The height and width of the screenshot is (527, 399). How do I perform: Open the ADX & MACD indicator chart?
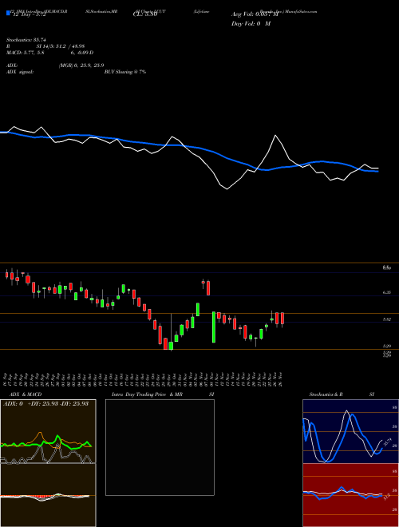[x=48, y=463]
